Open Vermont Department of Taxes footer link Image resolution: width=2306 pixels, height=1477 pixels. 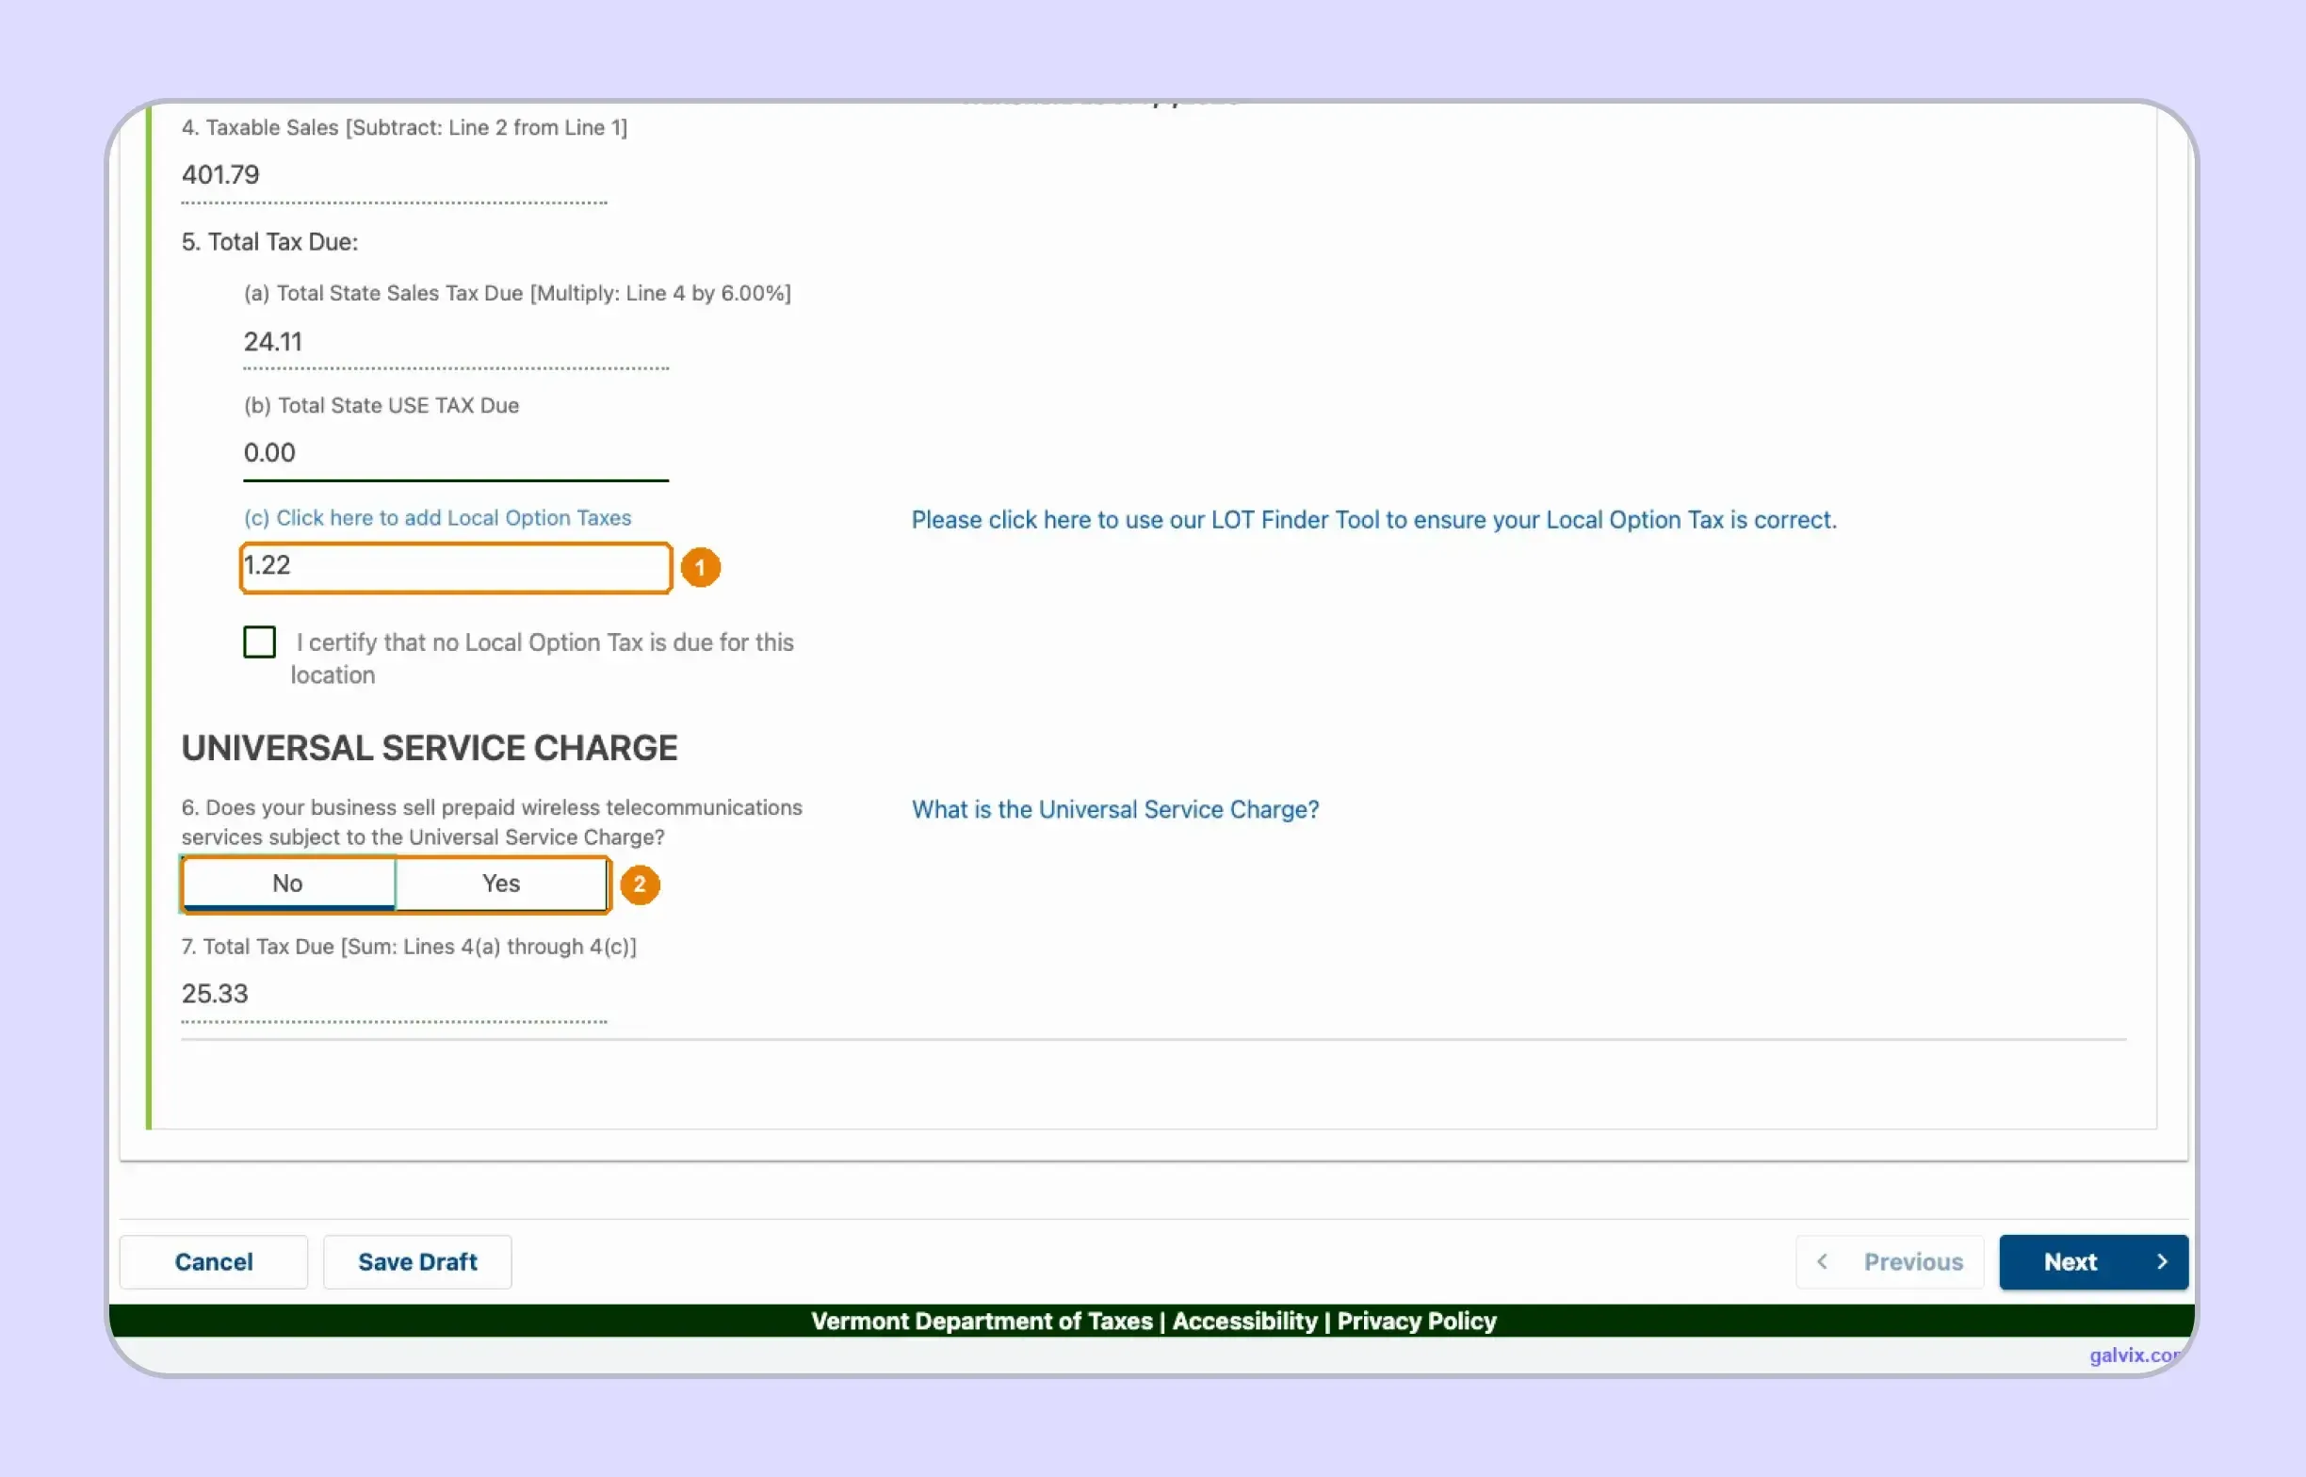click(x=982, y=1321)
